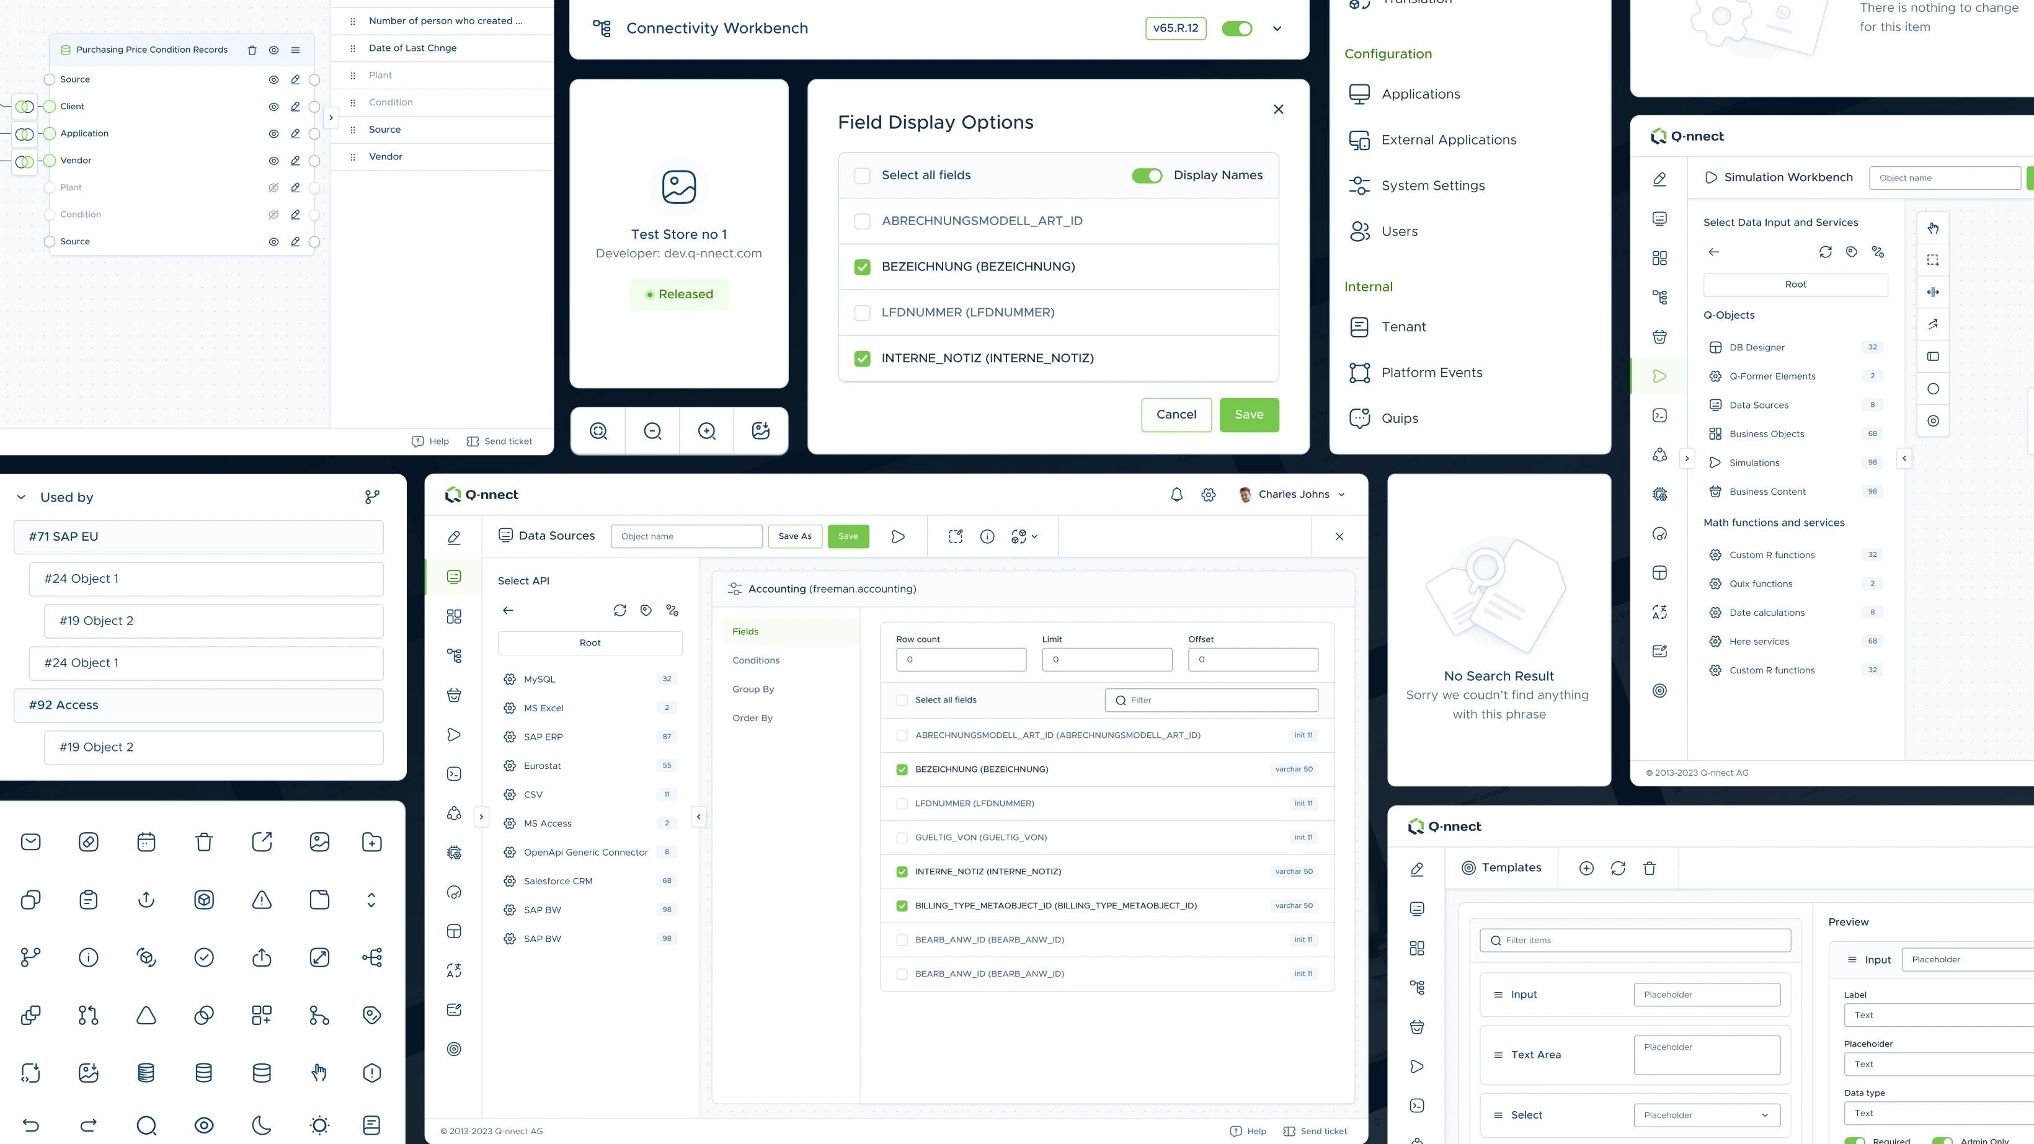2034x1144 pixels.
Task: Toggle Connectivity Workbench switch
Action: point(1237,29)
